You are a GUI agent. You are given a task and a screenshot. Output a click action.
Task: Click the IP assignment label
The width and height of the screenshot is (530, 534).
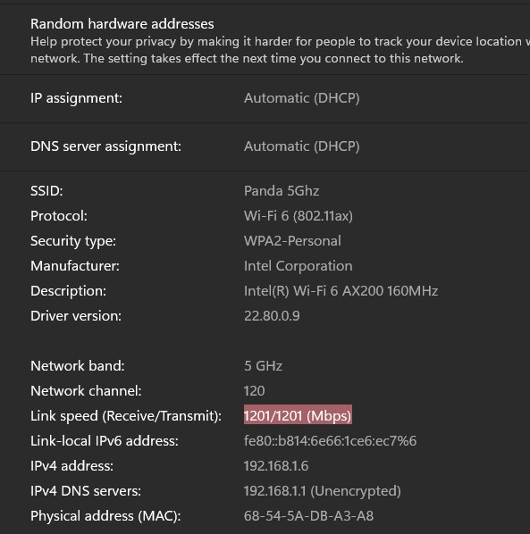point(76,98)
